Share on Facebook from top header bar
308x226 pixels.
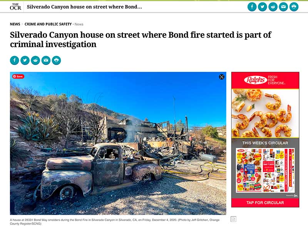252,7
